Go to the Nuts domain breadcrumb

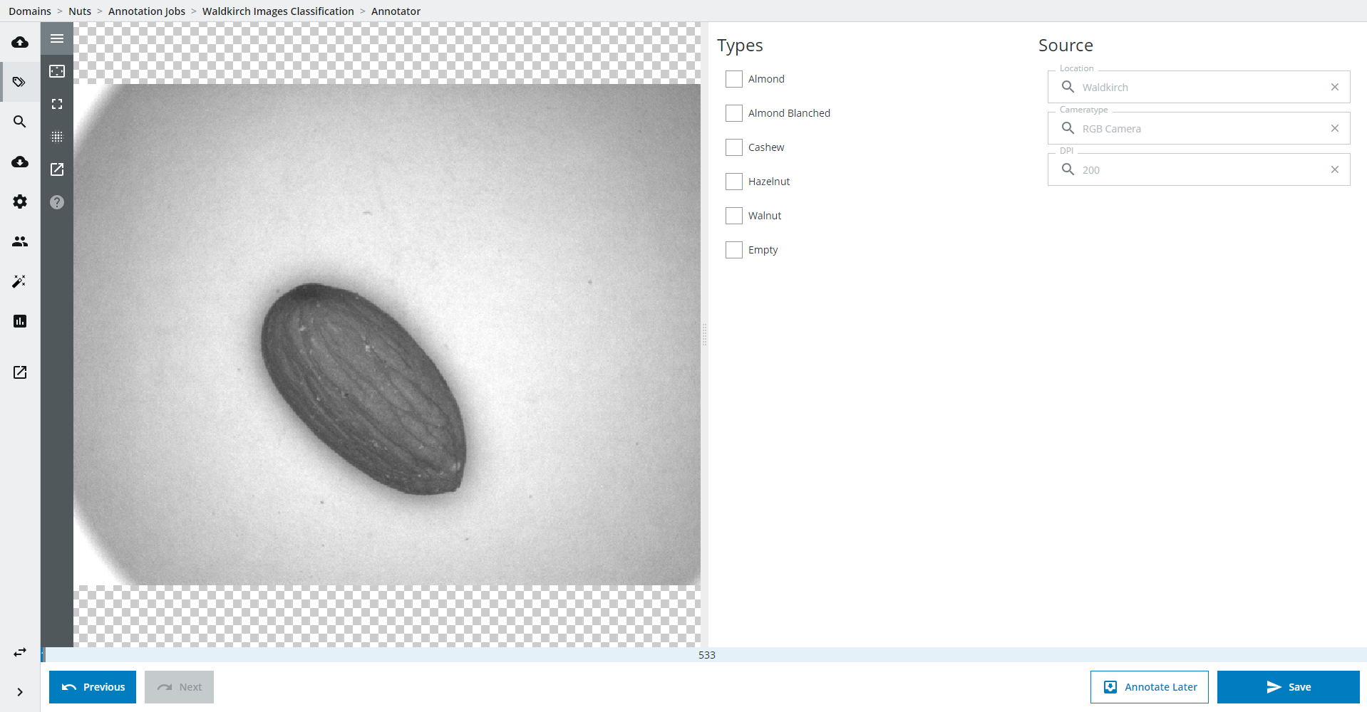pos(79,11)
